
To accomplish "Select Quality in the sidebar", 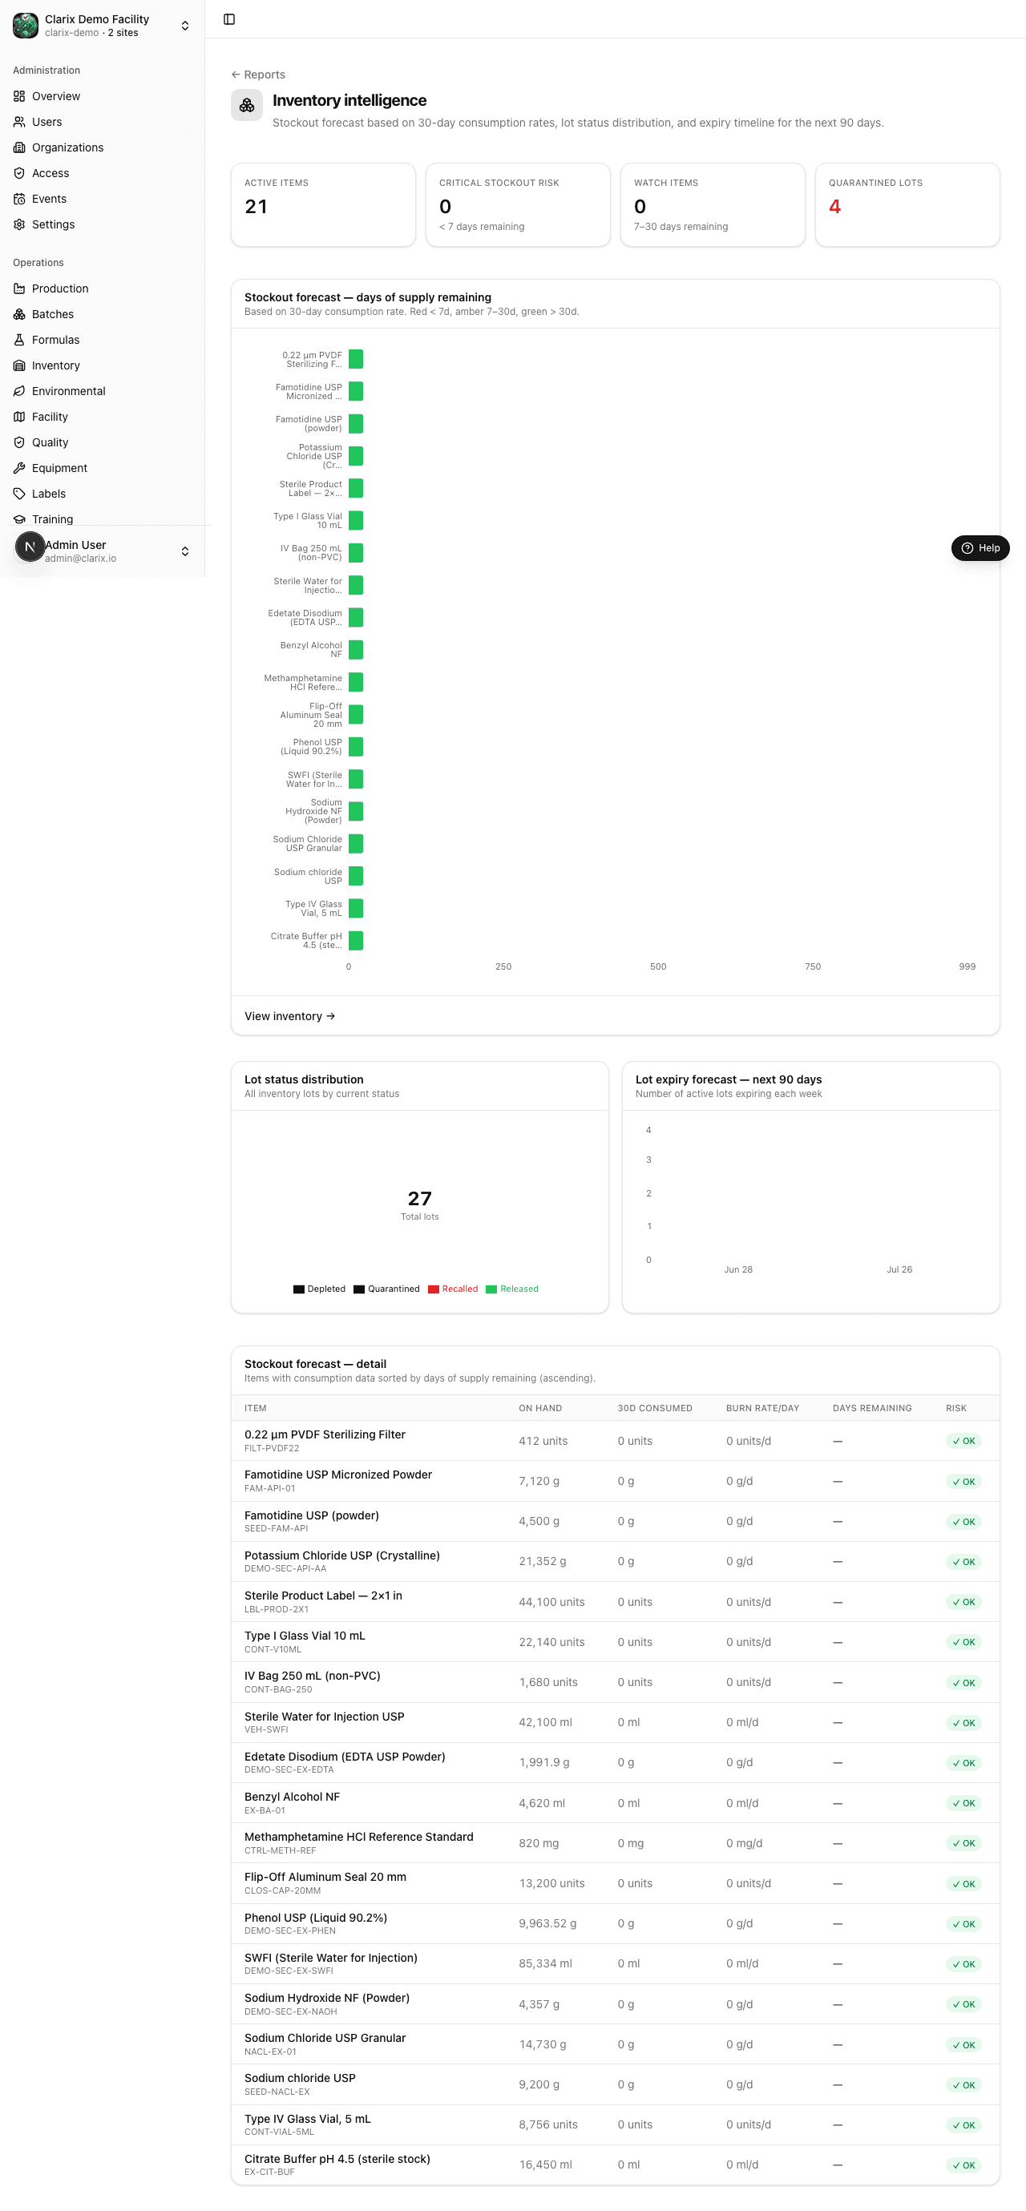I will click(x=102, y=443).
